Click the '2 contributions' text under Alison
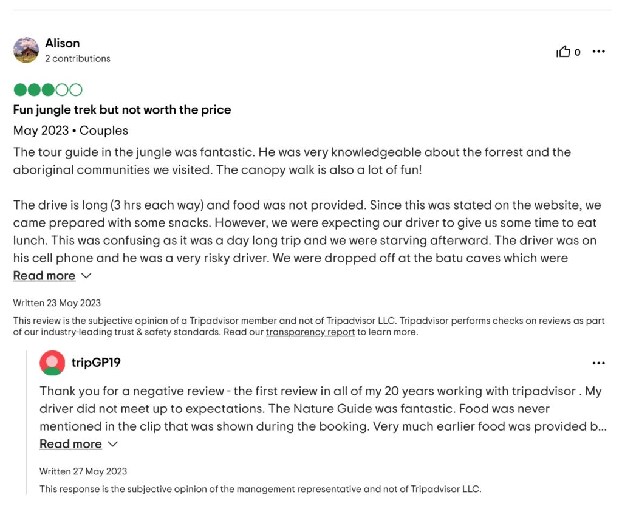Screen dimensions: 622x509 point(78,58)
